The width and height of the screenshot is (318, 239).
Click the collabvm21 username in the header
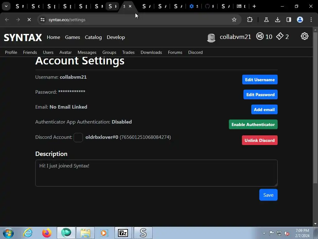click(235, 37)
